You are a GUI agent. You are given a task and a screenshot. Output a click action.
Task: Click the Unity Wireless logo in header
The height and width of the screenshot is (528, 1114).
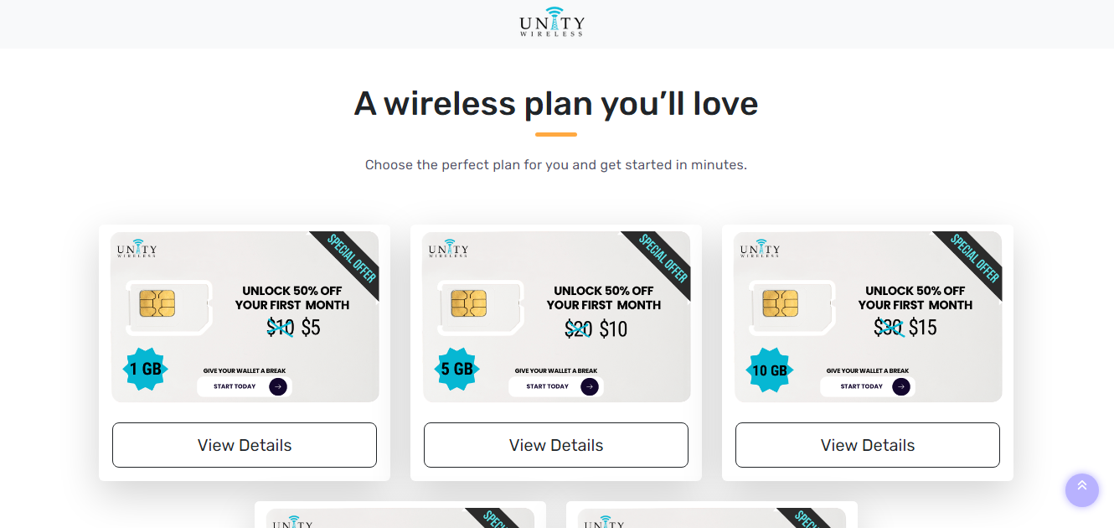(552, 23)
